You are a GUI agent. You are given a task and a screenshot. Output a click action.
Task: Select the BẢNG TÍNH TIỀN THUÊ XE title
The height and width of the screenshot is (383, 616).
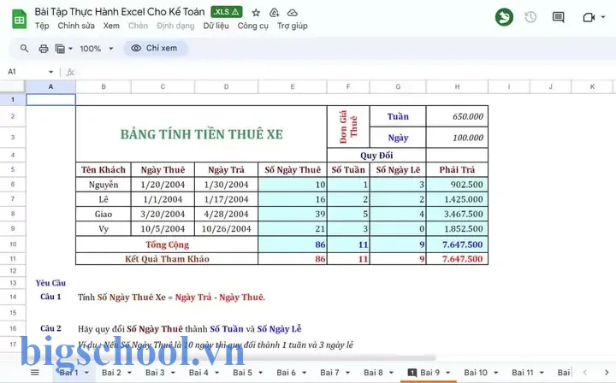(201, 134)
